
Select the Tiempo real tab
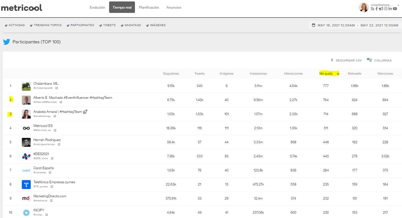(x=122, y=7)
